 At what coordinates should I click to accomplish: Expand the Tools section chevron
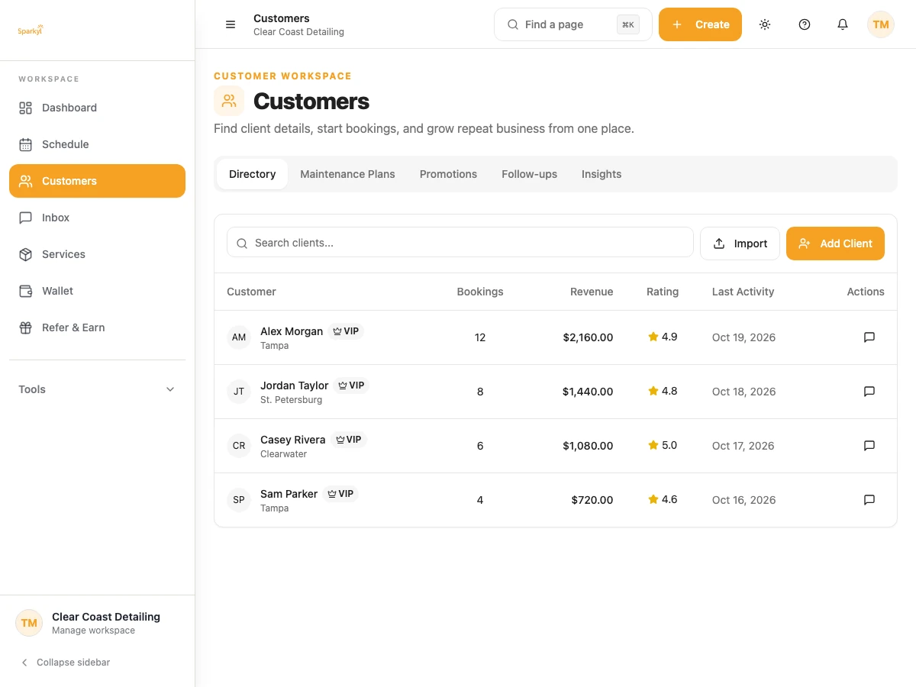click(170, 389)
